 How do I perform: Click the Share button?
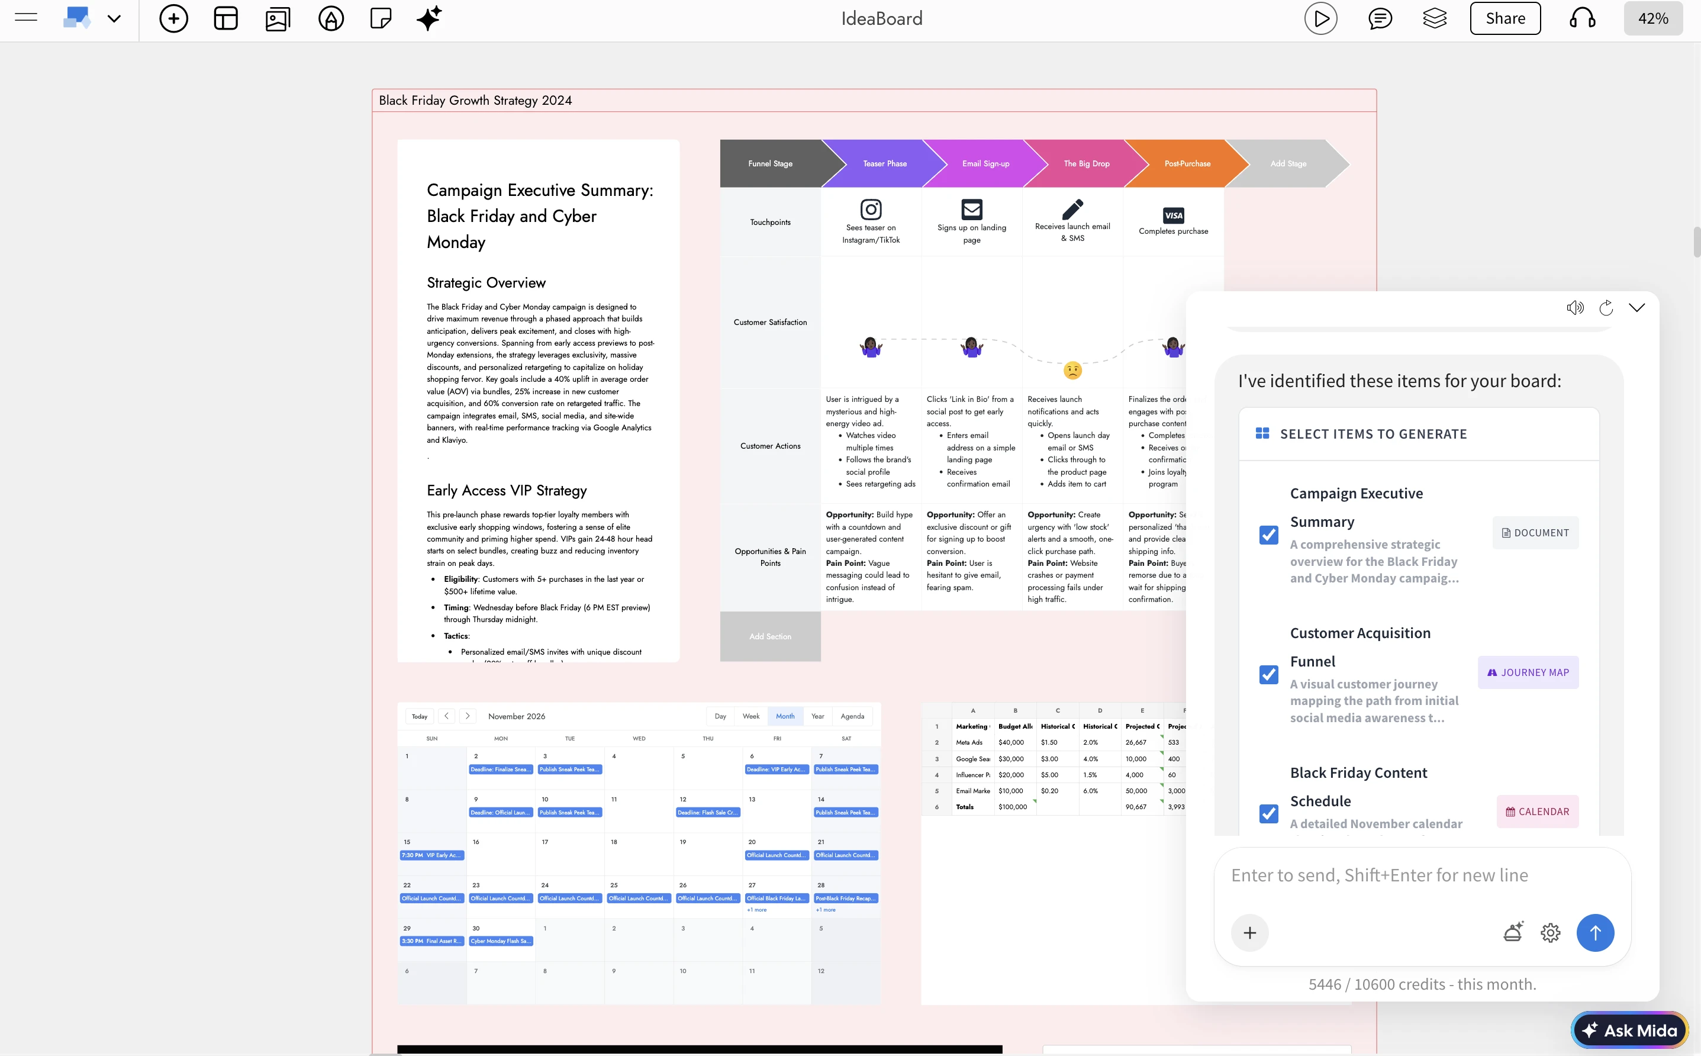tap(1505, 19)
